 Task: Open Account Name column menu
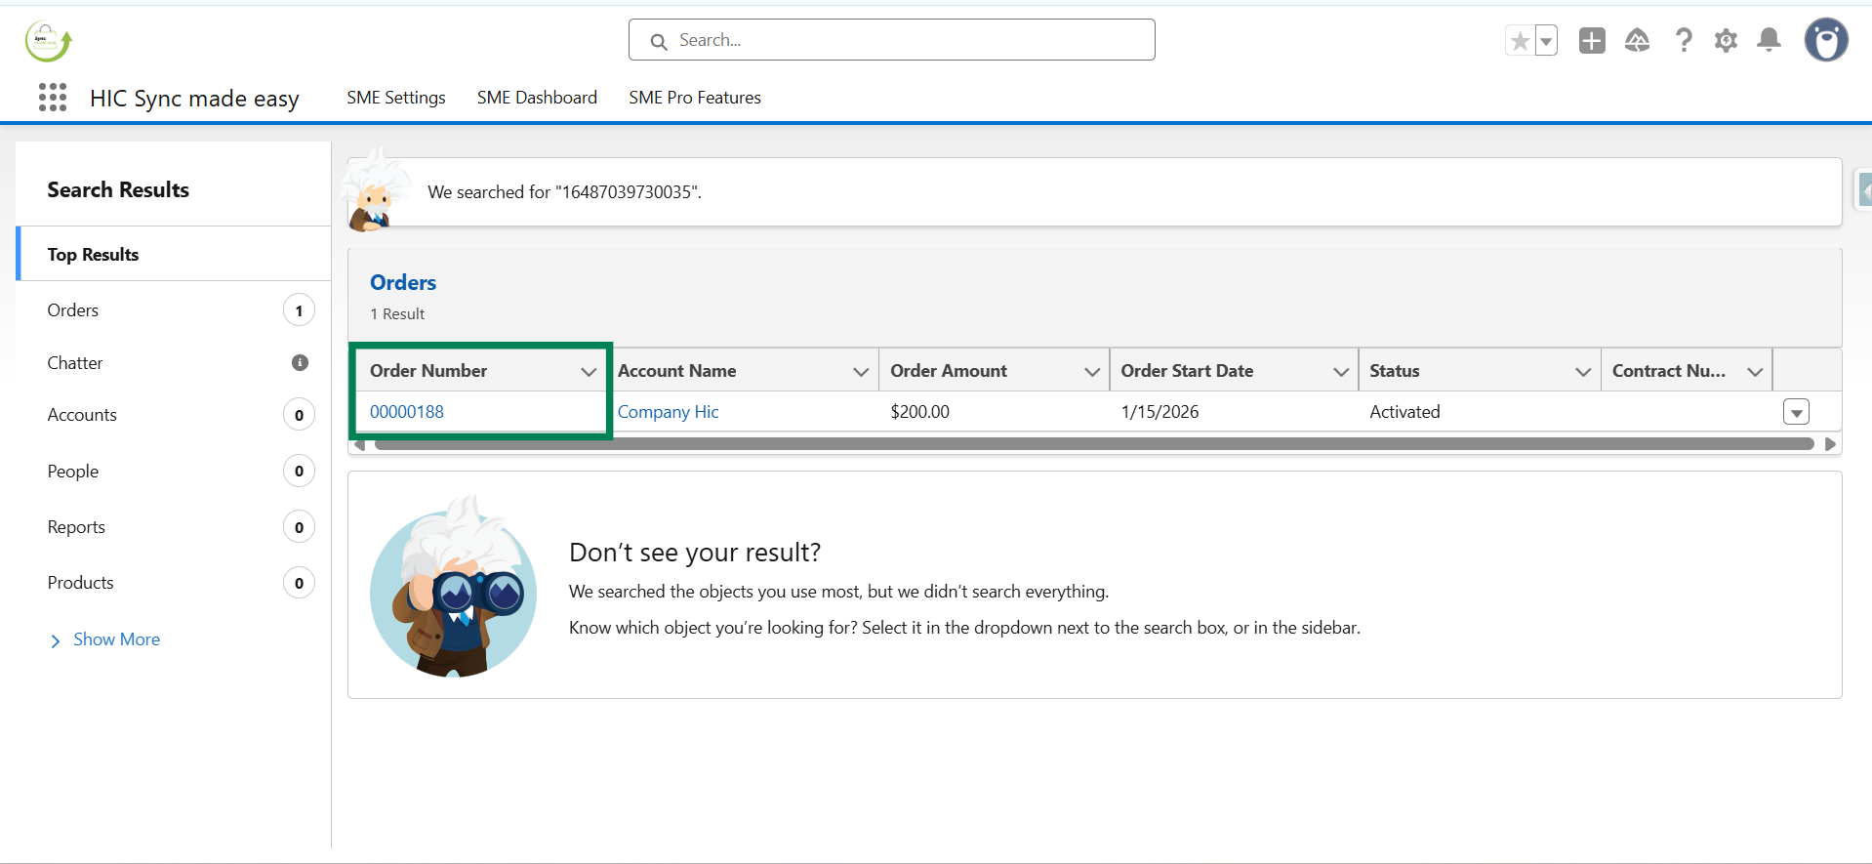pyautogui.click(x=861, y=371)
